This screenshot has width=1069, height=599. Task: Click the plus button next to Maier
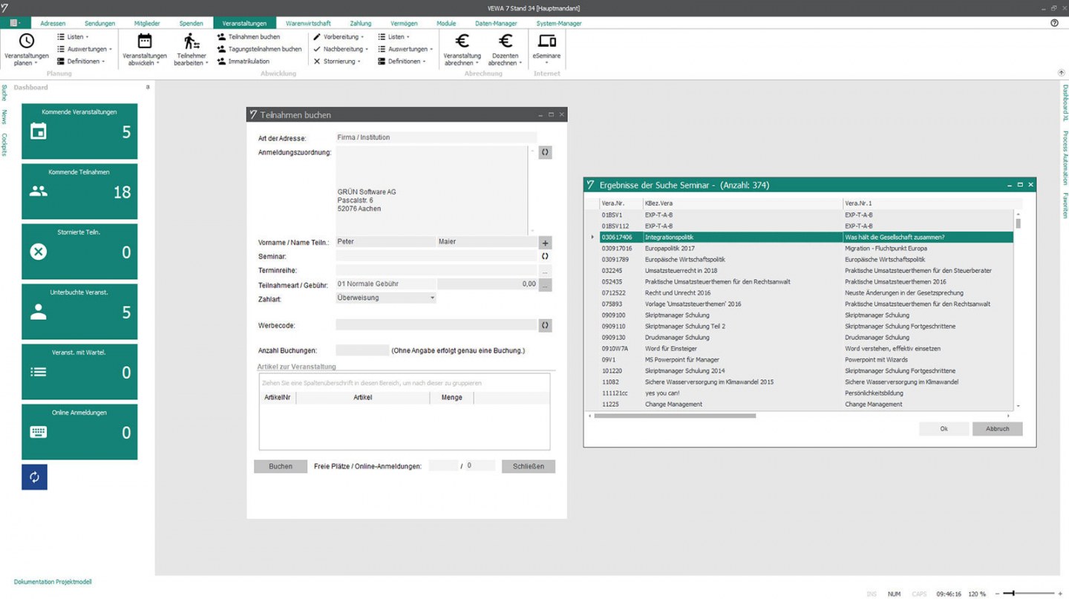[545, 243]
